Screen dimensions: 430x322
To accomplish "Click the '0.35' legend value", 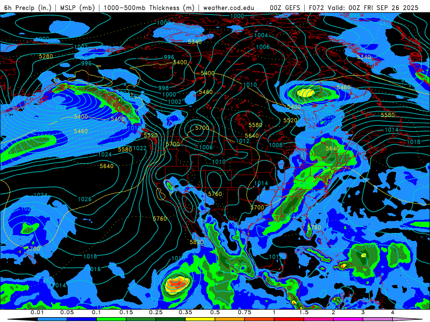I will (x=185, y=312).
